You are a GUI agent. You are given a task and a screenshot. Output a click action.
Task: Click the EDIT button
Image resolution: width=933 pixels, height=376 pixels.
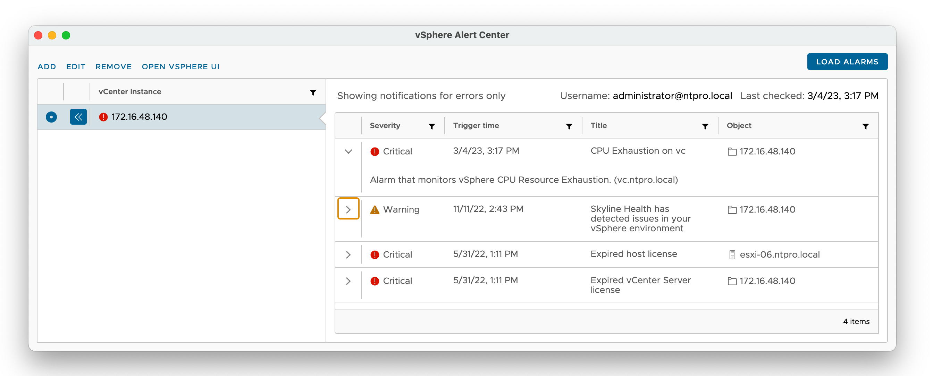76,66
